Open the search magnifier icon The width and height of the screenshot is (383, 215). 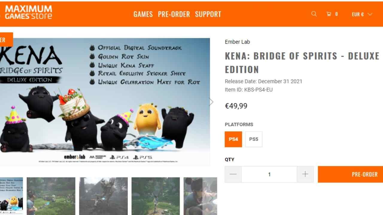[314, 14]
